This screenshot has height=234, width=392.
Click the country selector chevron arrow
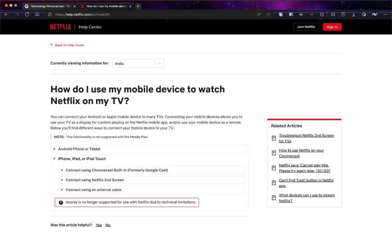(x=159, y=64)
